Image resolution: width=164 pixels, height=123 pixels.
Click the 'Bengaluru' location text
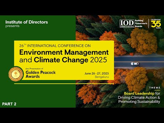102,77
